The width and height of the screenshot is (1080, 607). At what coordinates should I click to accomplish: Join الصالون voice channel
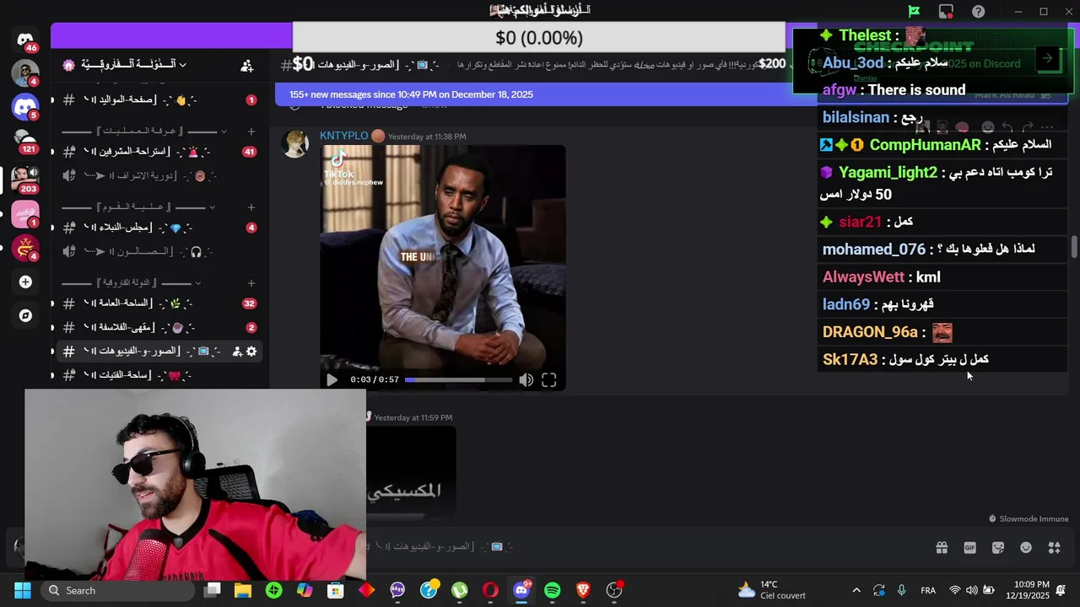tap(159, 251)
